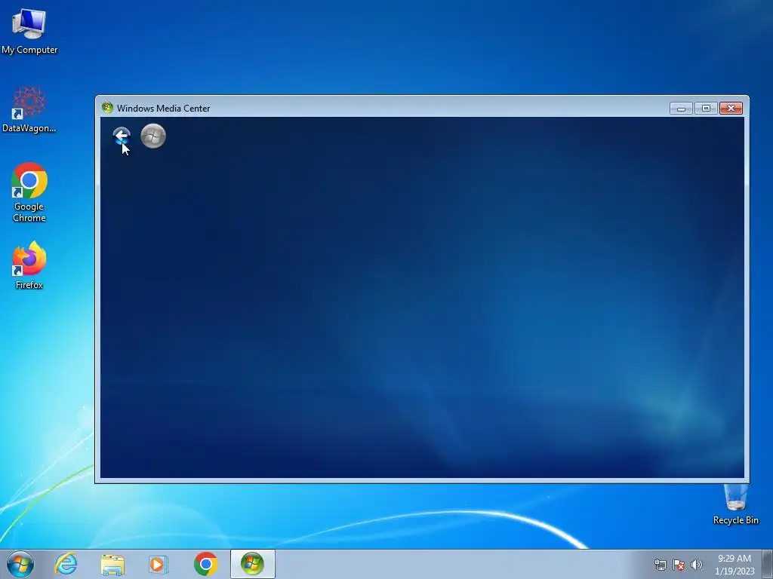
Task: Select the Media Center taskbar button
Action: click(252, 564)
